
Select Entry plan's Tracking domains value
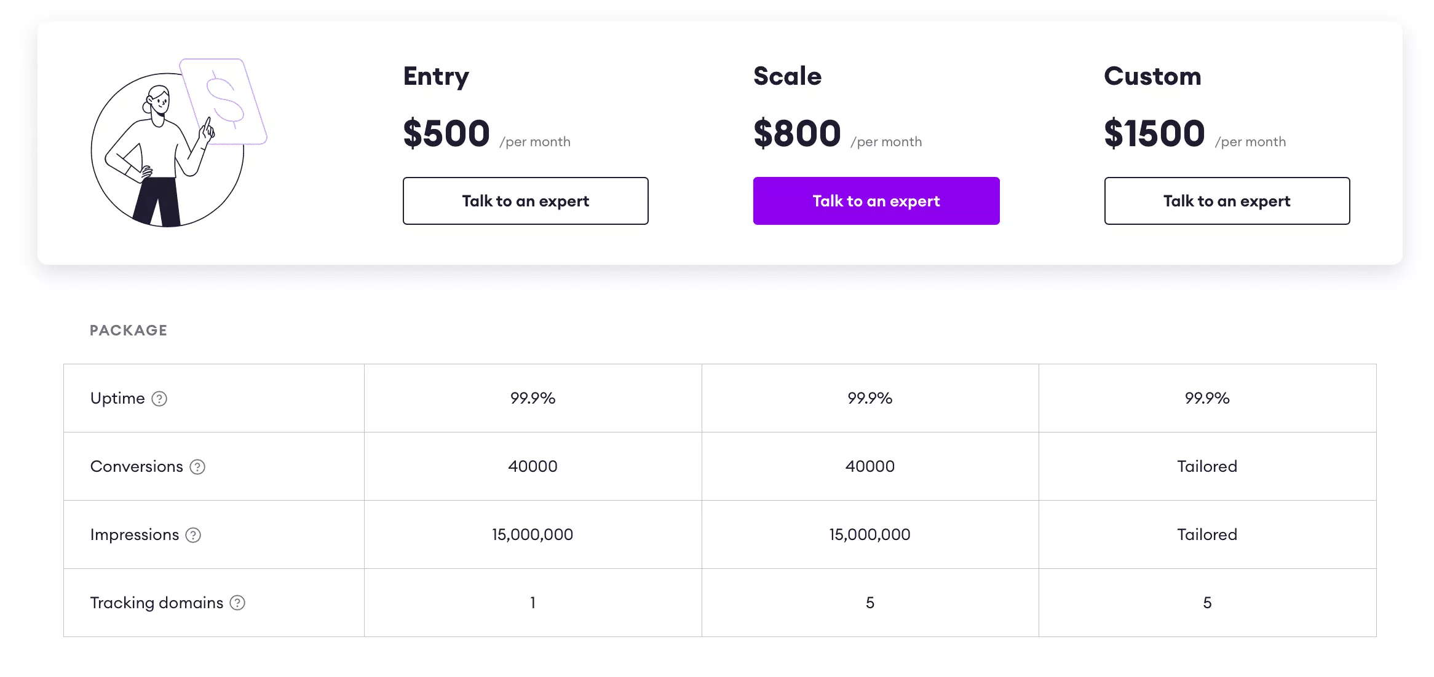[533, 603]
